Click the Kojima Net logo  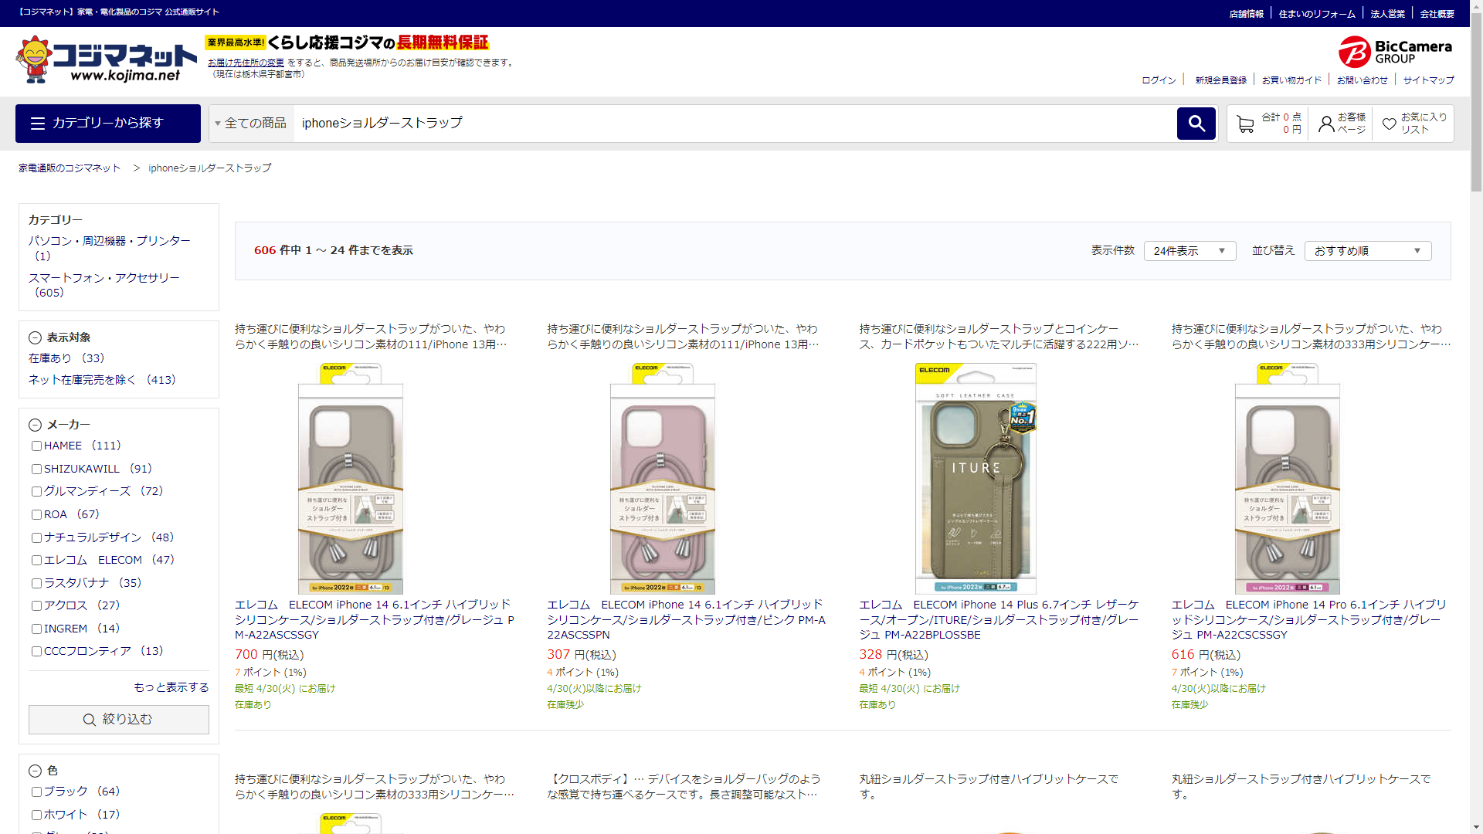pos(107,59)
